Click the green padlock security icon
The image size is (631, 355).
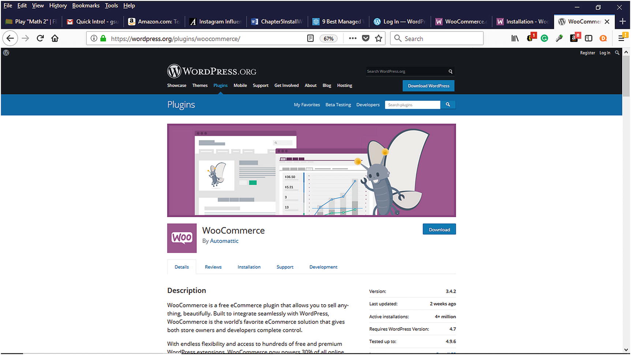(103, 38)
